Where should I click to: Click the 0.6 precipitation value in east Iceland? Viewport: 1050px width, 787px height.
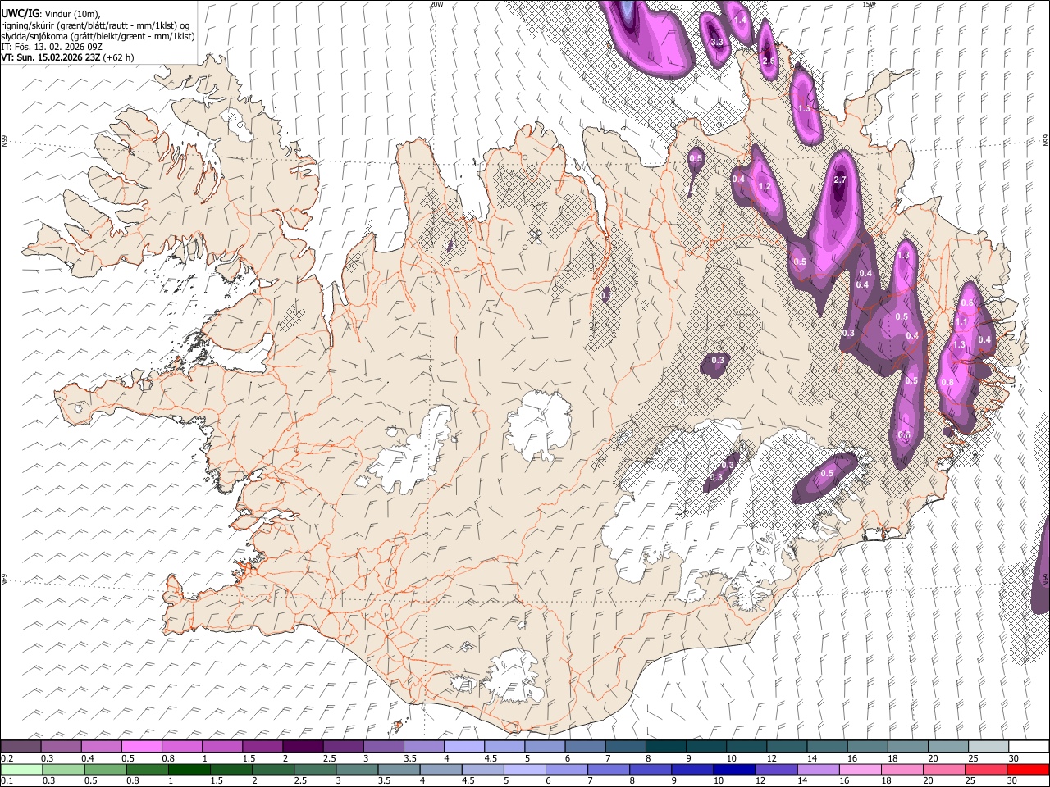tap(967, 303)
